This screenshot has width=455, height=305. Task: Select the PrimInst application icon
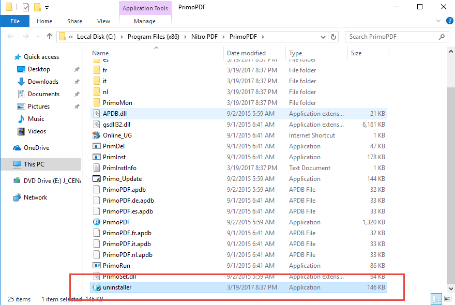tap(97, 157)
